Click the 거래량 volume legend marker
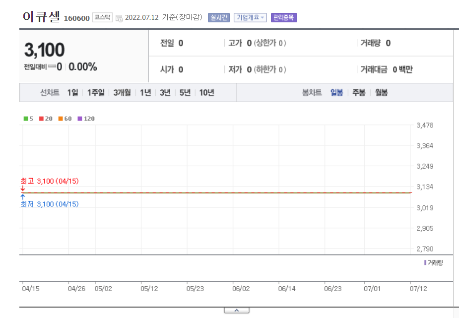 pos(425,263)
